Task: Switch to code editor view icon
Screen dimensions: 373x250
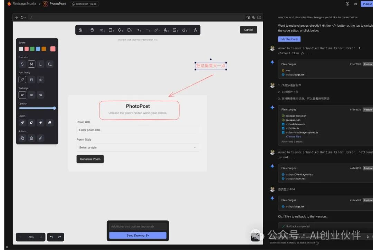Action: [355, 4]
